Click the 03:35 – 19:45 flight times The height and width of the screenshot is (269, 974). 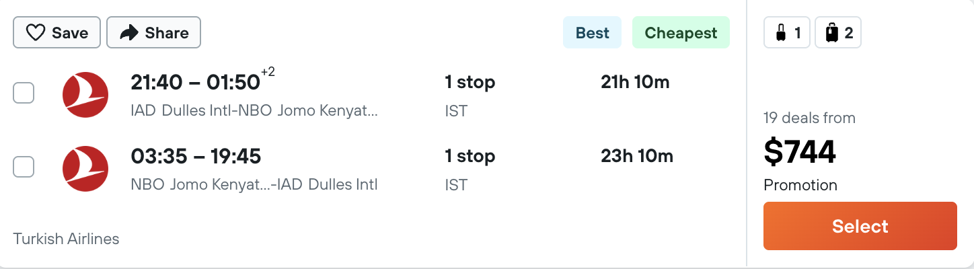coord(196,157)
